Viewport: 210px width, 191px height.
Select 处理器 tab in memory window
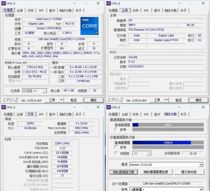click(x=8, y=114)
